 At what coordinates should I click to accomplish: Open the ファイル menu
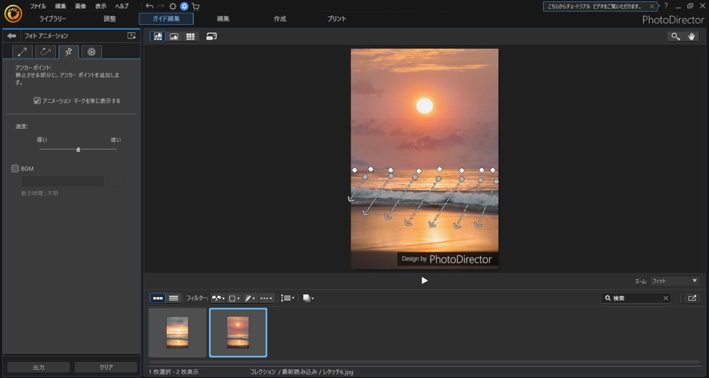38,6
